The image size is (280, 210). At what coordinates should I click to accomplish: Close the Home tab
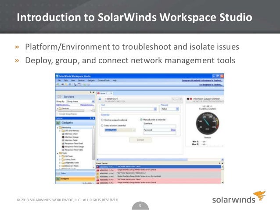111,93
